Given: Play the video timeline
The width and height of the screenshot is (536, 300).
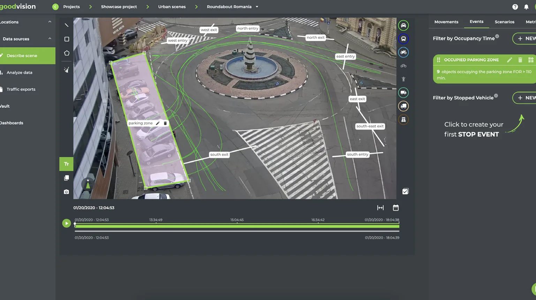Looking at the screenshot, I should coord(66,223).
